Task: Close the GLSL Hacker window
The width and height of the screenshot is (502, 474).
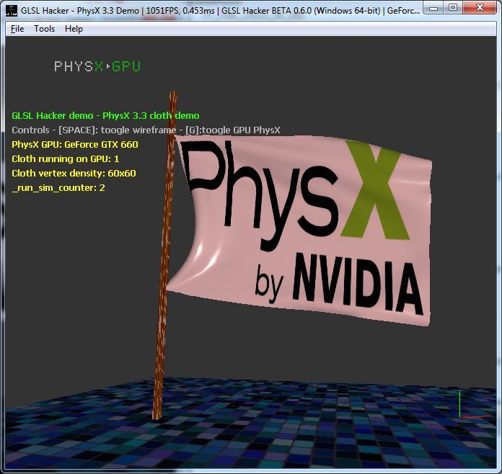Action: click(x=479, y=8)
